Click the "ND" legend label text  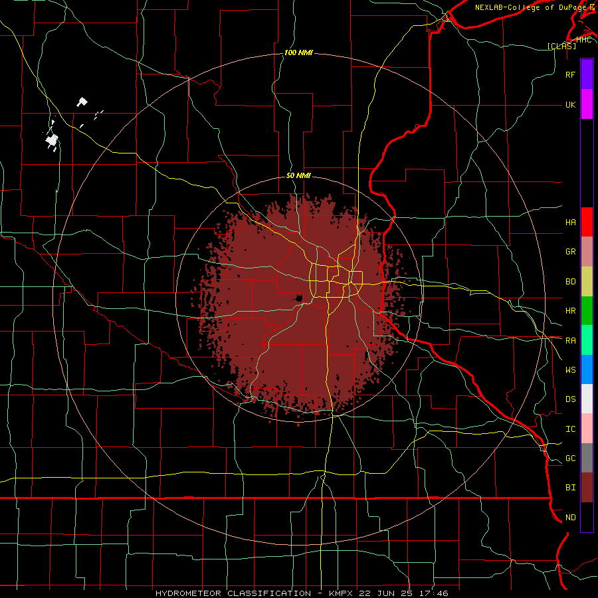tap(570, 518)
